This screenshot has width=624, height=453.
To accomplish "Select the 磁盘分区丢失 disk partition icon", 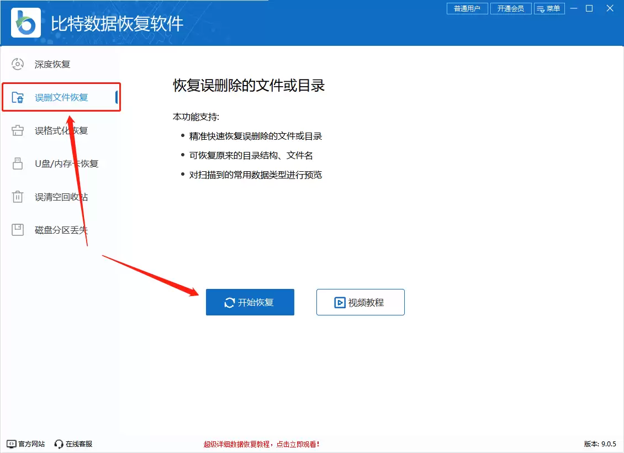I will (17, 230).
